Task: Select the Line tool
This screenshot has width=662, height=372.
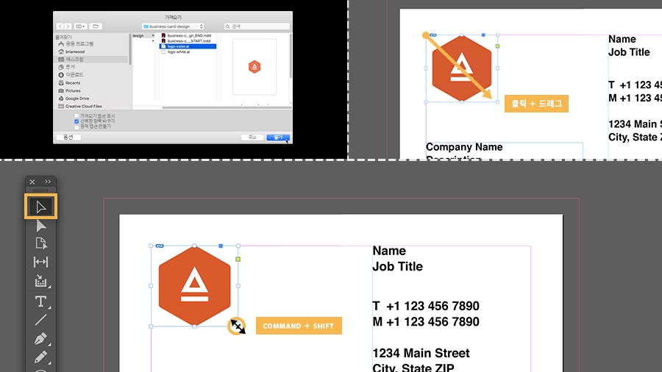Action: click(40, 320)
